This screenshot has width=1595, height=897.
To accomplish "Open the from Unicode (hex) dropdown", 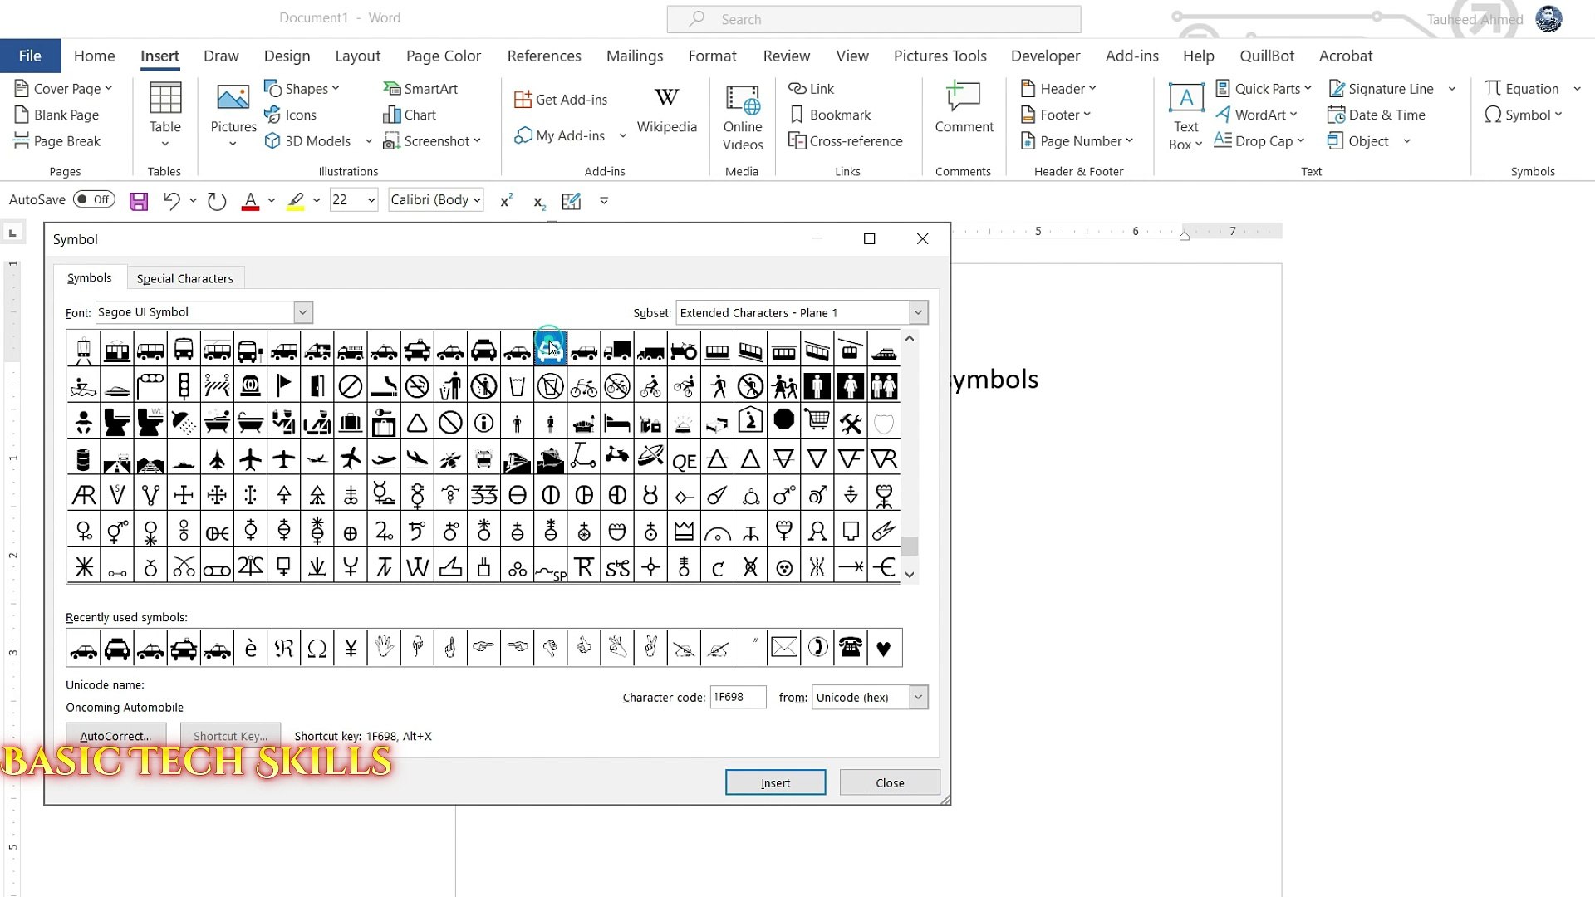I will 918,698.
